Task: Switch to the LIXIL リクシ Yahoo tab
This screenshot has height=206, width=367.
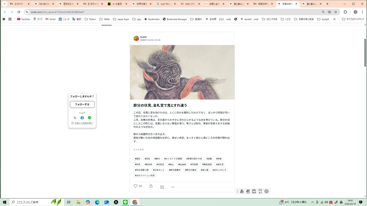Action: pyautogui.click(x=190, y=4)
